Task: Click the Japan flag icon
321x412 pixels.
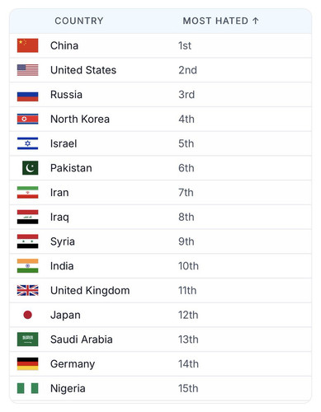Action: [x=27, y=315]
